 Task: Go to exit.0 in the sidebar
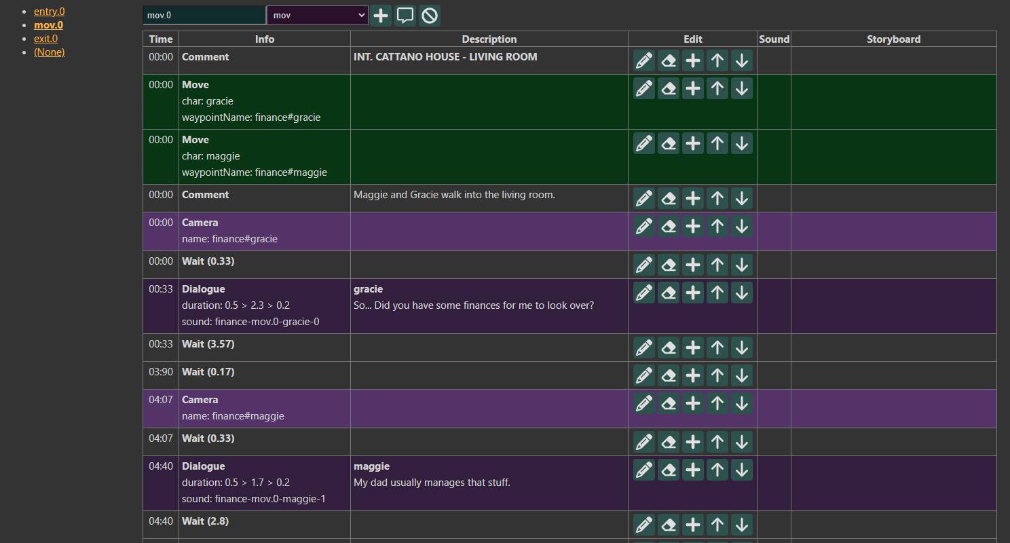tap(45, 39)
